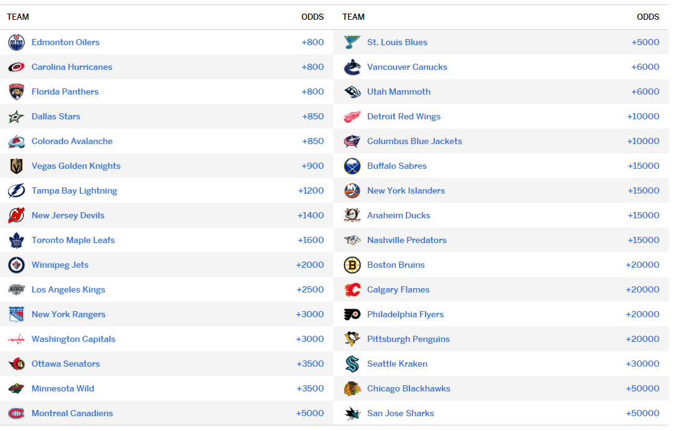Click the Los Angeles Kings logo
The height and width of the screenshot is (431, 676).
(16, 289)
